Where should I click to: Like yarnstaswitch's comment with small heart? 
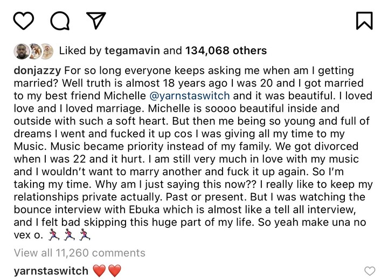(x=370, y=271)
